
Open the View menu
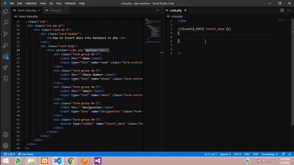43,3
